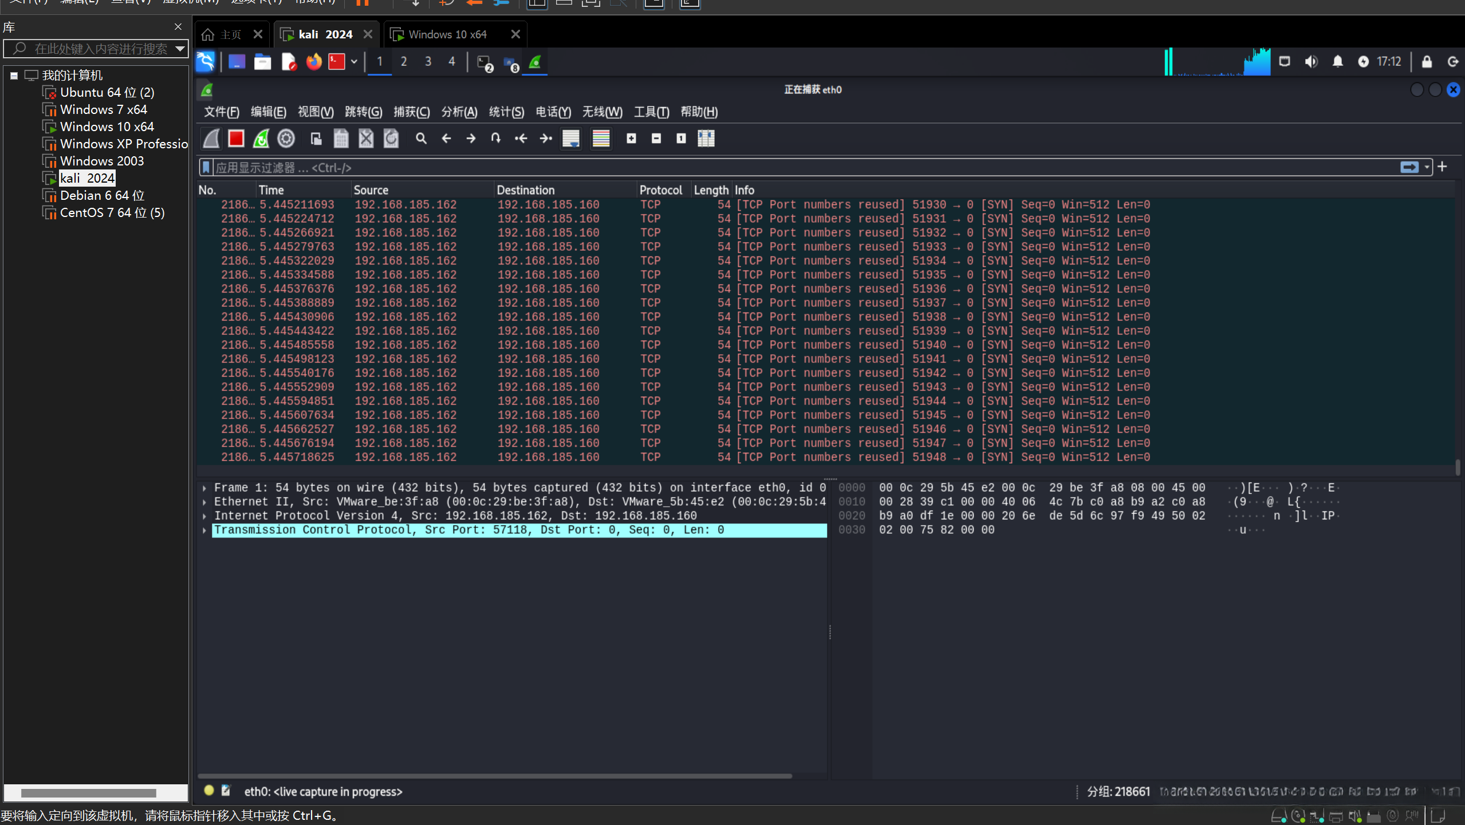1465x825 pixels.
Task: Switch to the Windows 10 x64 tab
Action: [x=447, y=34]
